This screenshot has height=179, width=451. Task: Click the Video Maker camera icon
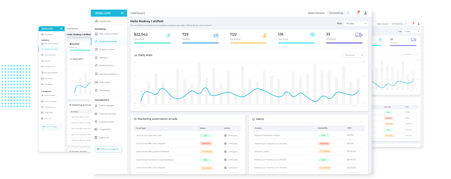(x=96, y=82)
